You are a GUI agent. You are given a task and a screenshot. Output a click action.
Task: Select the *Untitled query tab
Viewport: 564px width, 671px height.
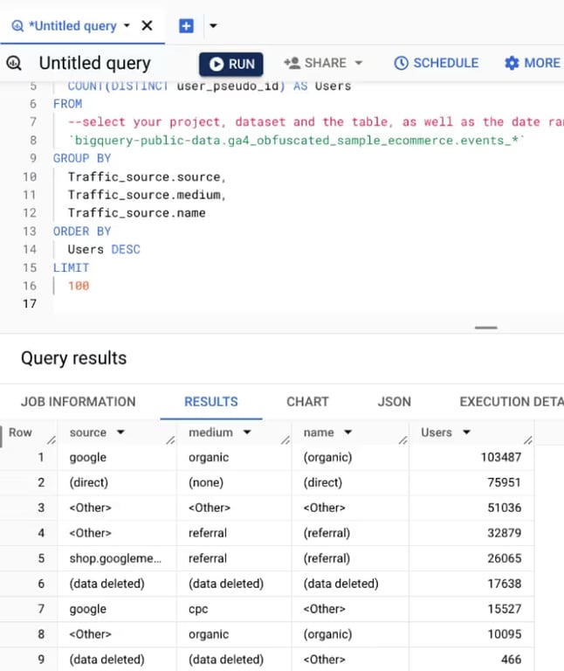point(72,26)
